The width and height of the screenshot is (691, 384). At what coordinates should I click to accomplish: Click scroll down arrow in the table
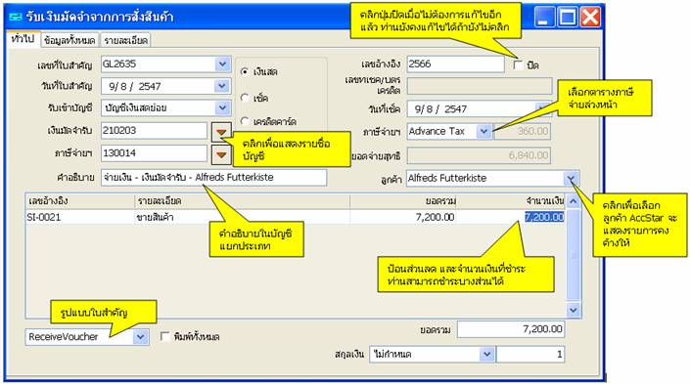pos(573,310)
